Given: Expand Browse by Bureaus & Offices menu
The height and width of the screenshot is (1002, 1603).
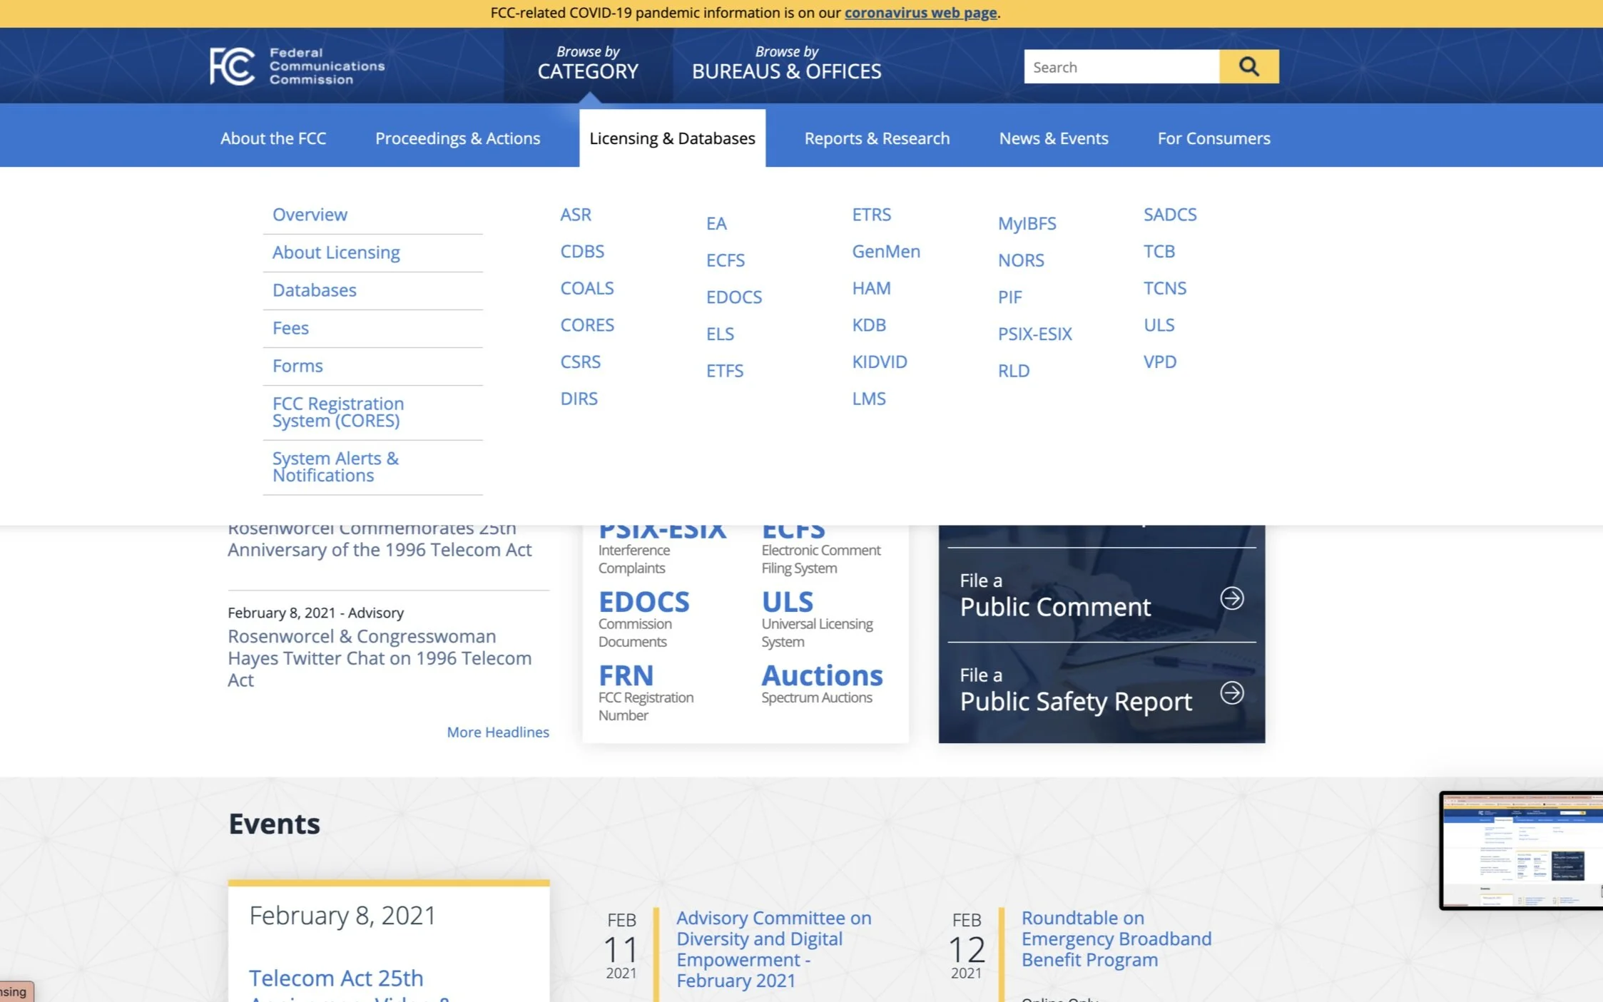Looking at the screenshot, I should point(786,63).
